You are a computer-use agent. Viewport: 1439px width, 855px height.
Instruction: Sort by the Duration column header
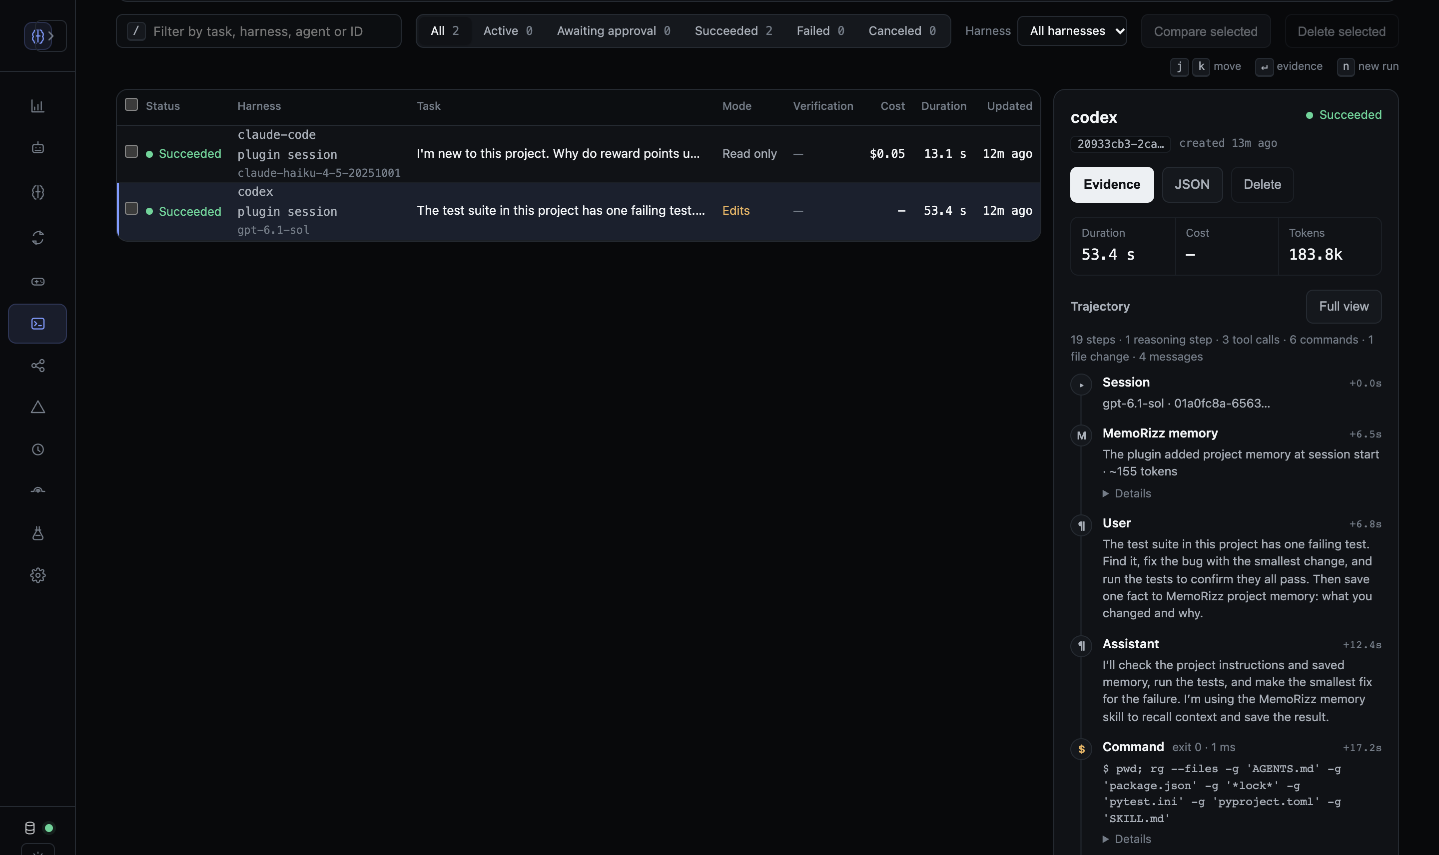[943, 106]
